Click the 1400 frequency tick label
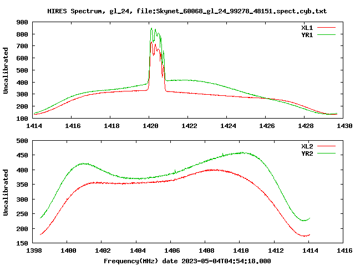The image size is (355, 266). tap(68, 250)
